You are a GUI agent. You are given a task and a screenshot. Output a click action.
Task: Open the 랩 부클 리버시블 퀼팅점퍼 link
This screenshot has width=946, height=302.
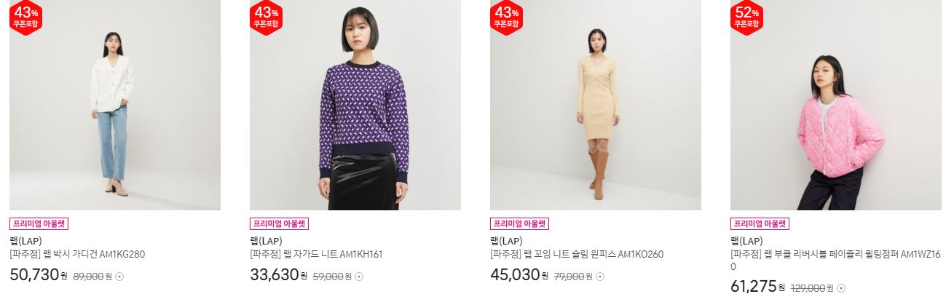click(836, 261)
